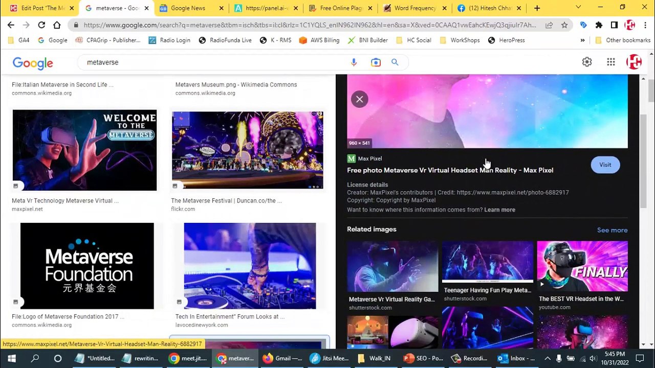The height and width of the screenshot is (368, 655).
Task: Open the HeroPress bookmark
Action: tap(507, 40)
